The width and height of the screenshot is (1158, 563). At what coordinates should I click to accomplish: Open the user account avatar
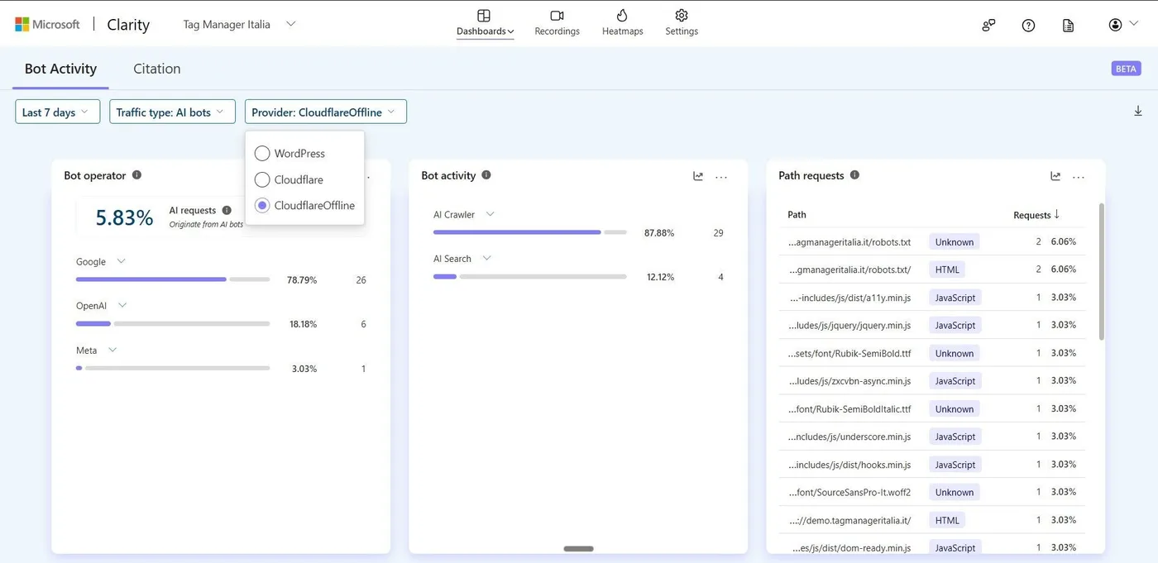(x=1115, y=25)
